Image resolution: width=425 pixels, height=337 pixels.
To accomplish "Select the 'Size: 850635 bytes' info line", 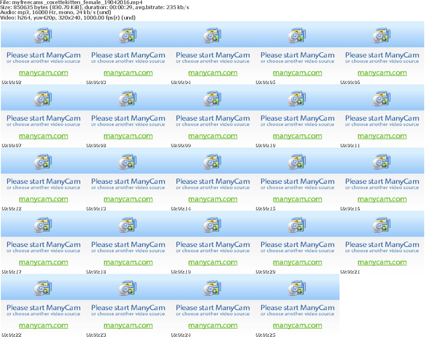I will pyautogui.click(x=95, y=7).
